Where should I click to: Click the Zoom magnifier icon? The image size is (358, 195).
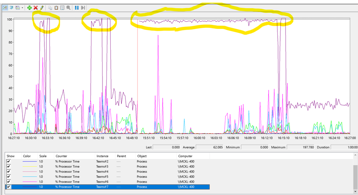pyautogui.click(x=68, y=8)
